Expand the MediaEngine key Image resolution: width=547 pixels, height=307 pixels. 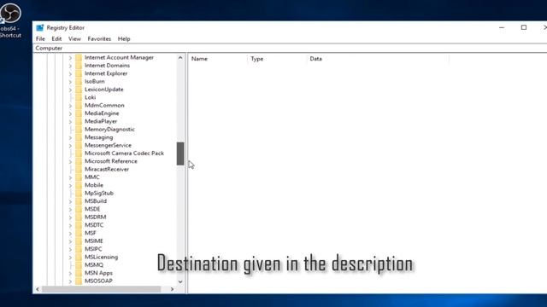pos(70,113)
